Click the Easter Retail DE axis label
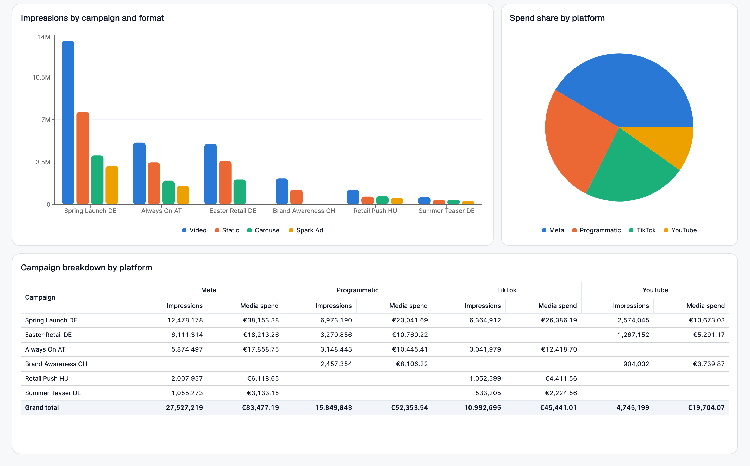The image size is (750, 466). [233, 211]
